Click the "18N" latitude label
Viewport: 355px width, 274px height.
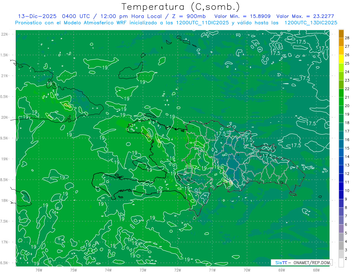pos(4,200)
